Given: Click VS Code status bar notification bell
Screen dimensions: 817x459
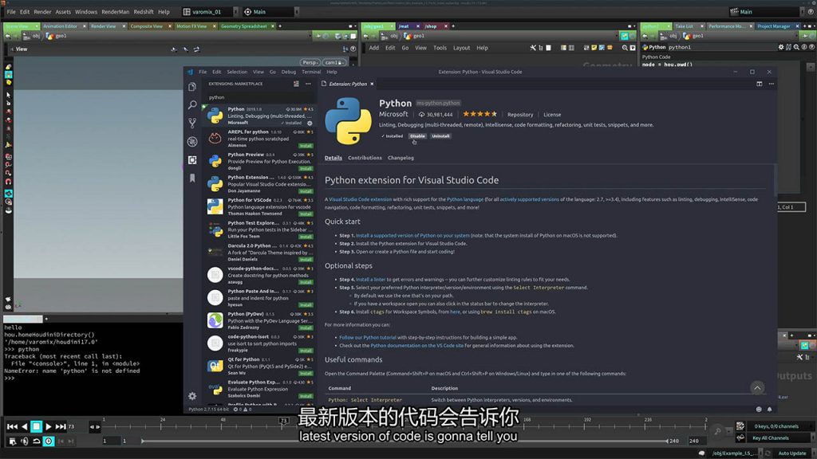Looking at the screenshot, I should 770,409.
